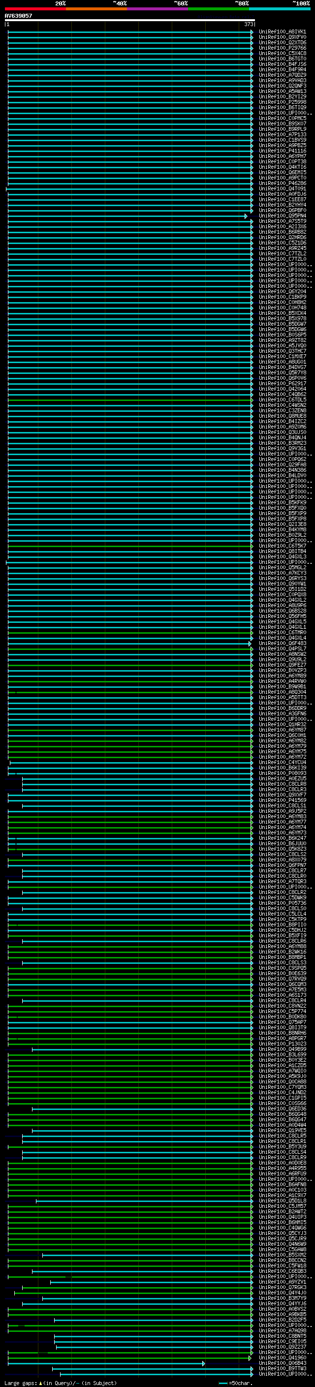Viewport: 315px width, 1387px height.
Task: Select label UniRef100_A8NSW2
Action: click(x=282, y=654)
